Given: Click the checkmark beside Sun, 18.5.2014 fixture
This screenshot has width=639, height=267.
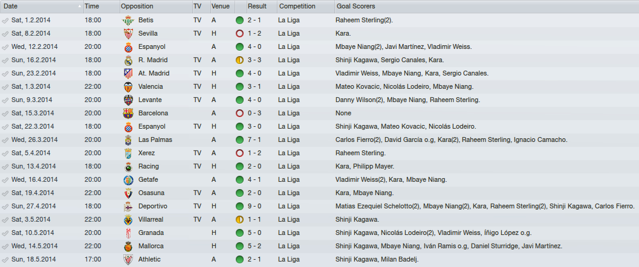Looking at the screenshot, I should click(5, 260).
